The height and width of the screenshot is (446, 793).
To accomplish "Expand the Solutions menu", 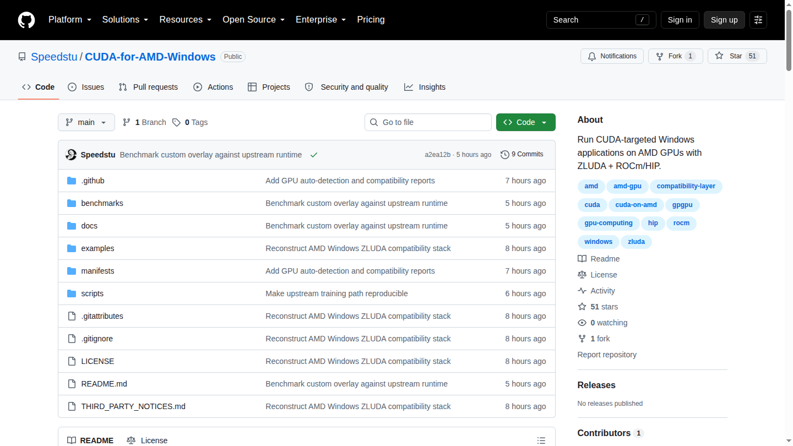I will (125, 19).
